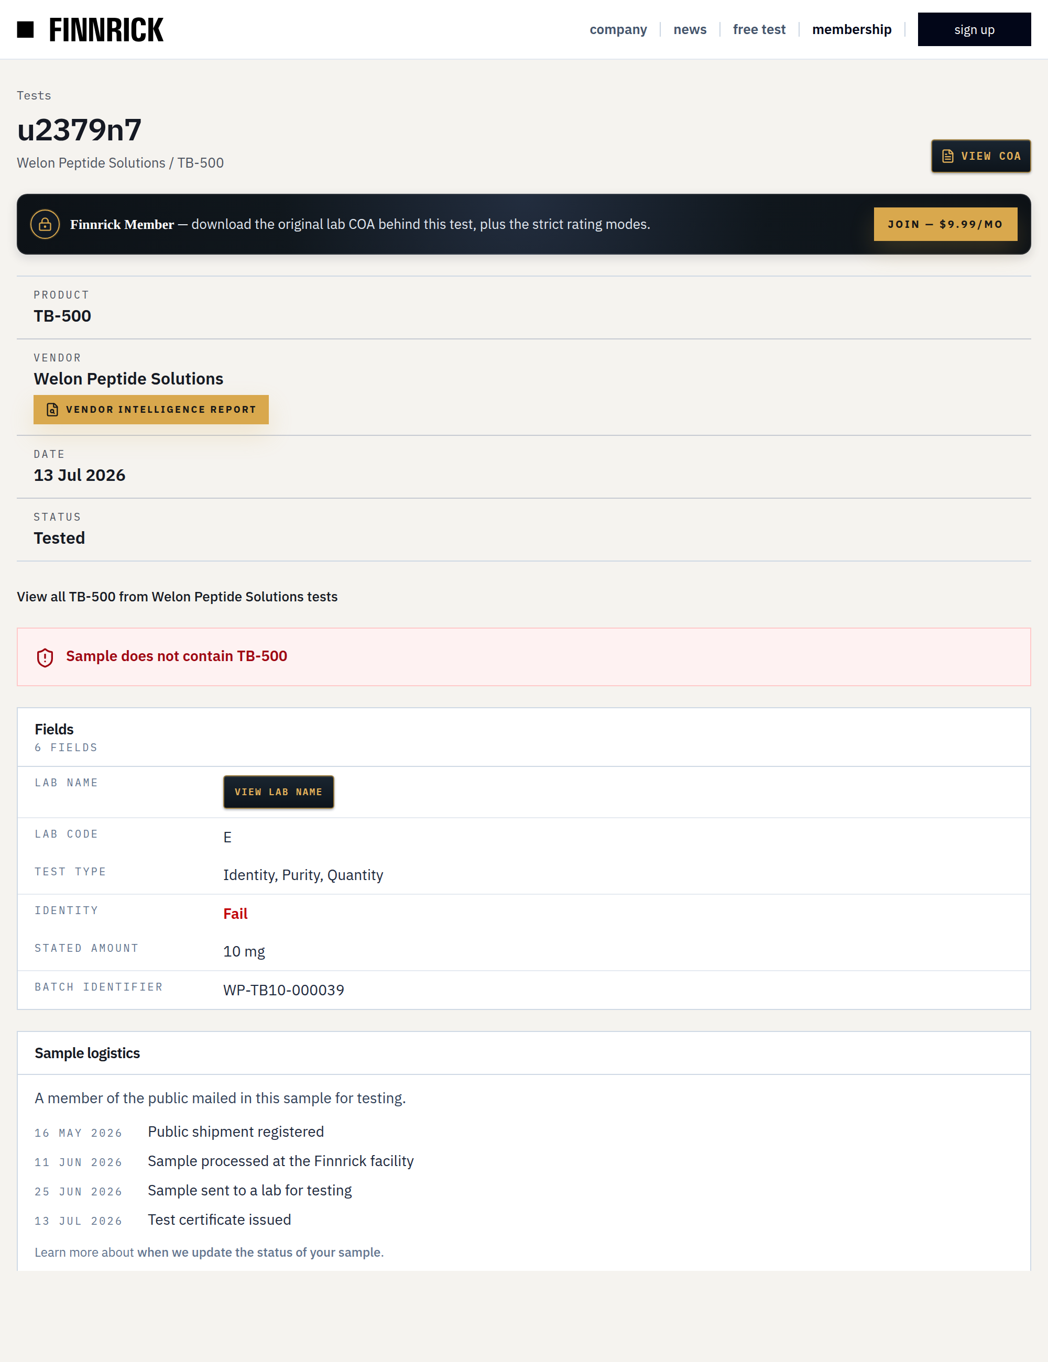Click the padlock icon in member banner
The image size is (1048, 1362).
[x=45, y=224]
